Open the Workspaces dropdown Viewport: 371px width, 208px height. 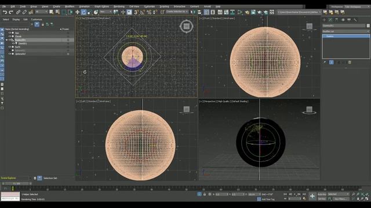pos(357,7)
